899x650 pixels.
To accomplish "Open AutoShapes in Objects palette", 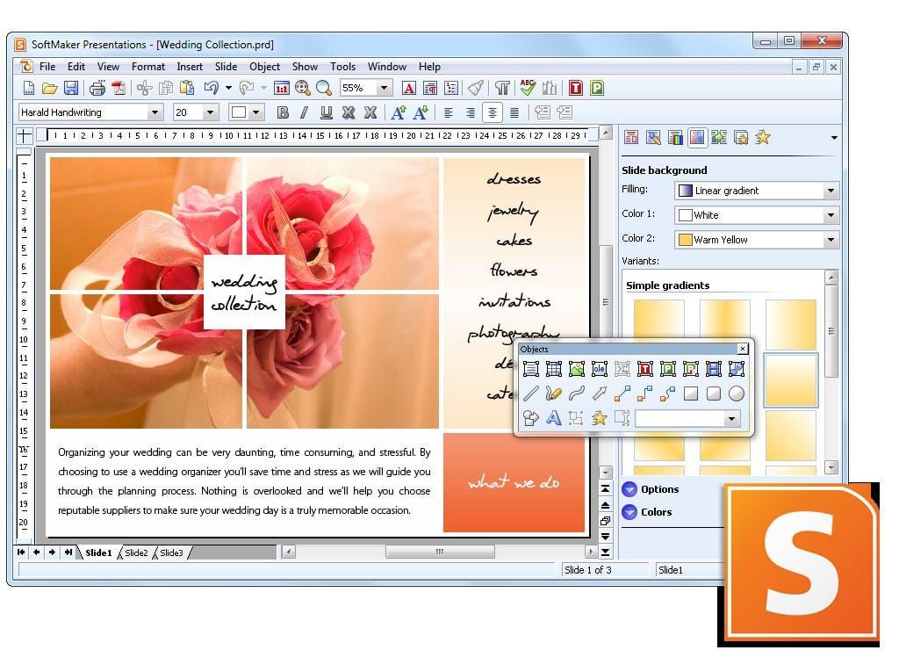I will pos(531,418).
